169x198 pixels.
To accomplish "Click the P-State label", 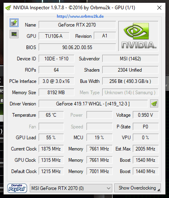I will [124, 127].
